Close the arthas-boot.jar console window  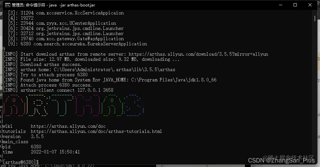point(310,5)
